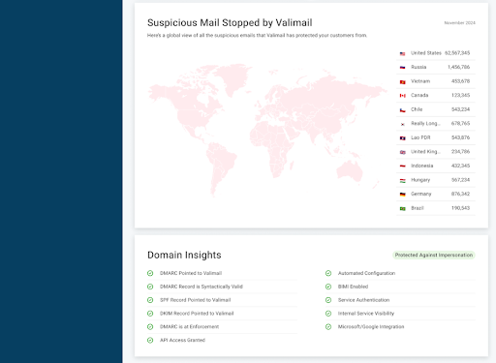Click the DMARC Pointed to Valimail text

tap(191, 273)
